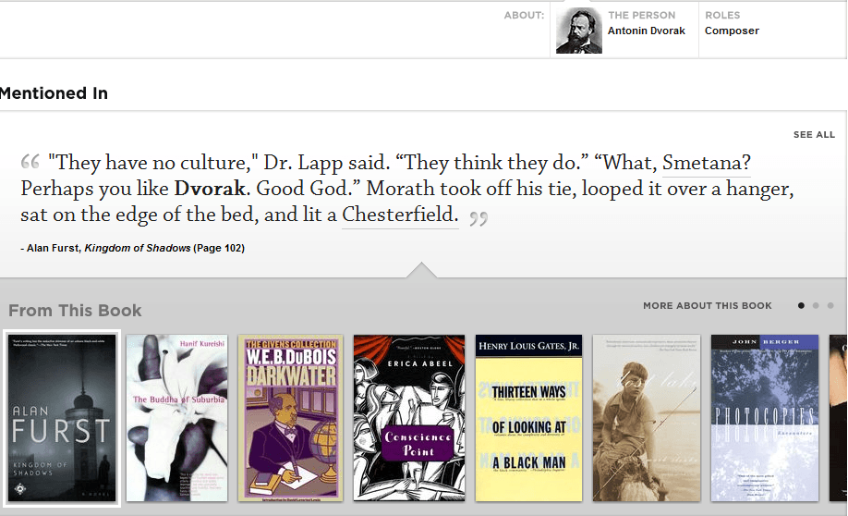The image size is (848, 516).
Task: Open John Berger's Photocopies cover
Action: [765, 418]
